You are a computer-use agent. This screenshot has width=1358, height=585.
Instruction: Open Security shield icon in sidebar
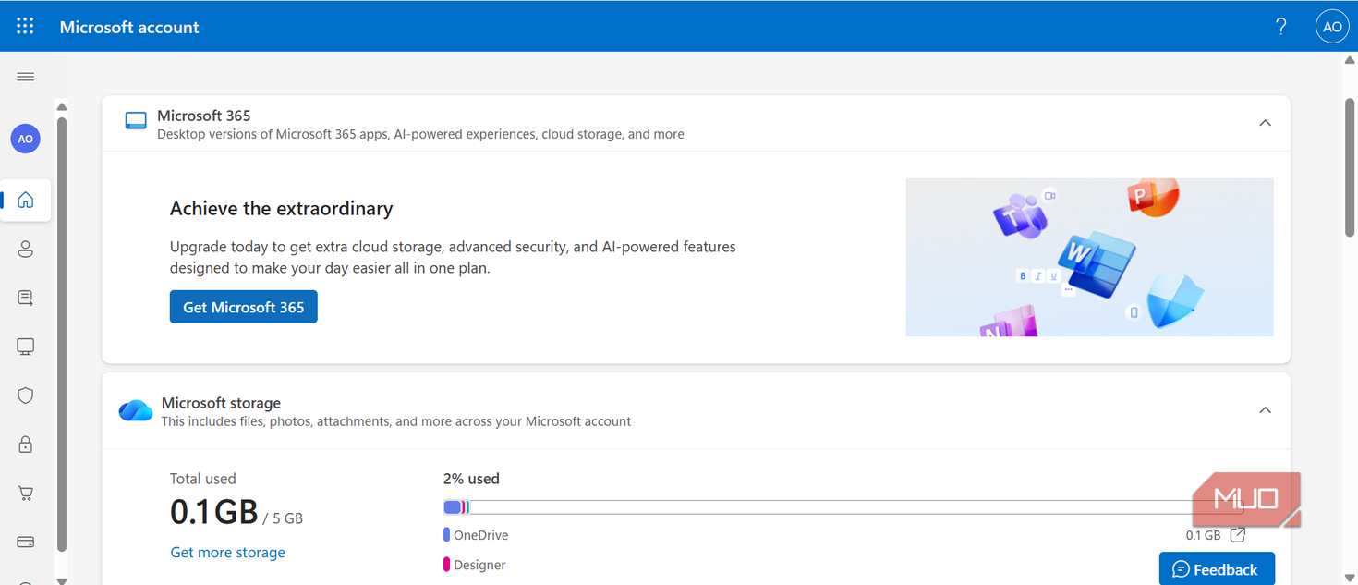click(26, 396)
